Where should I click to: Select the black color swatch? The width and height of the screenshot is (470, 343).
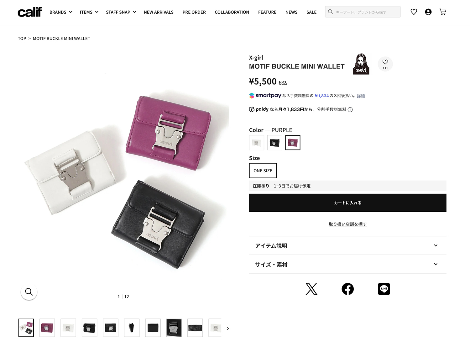[x=274, y=143]
